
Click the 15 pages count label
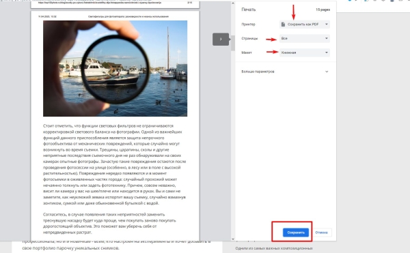coord(323,10)
